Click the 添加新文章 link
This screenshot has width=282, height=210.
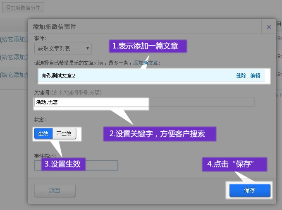click(146, 63)
